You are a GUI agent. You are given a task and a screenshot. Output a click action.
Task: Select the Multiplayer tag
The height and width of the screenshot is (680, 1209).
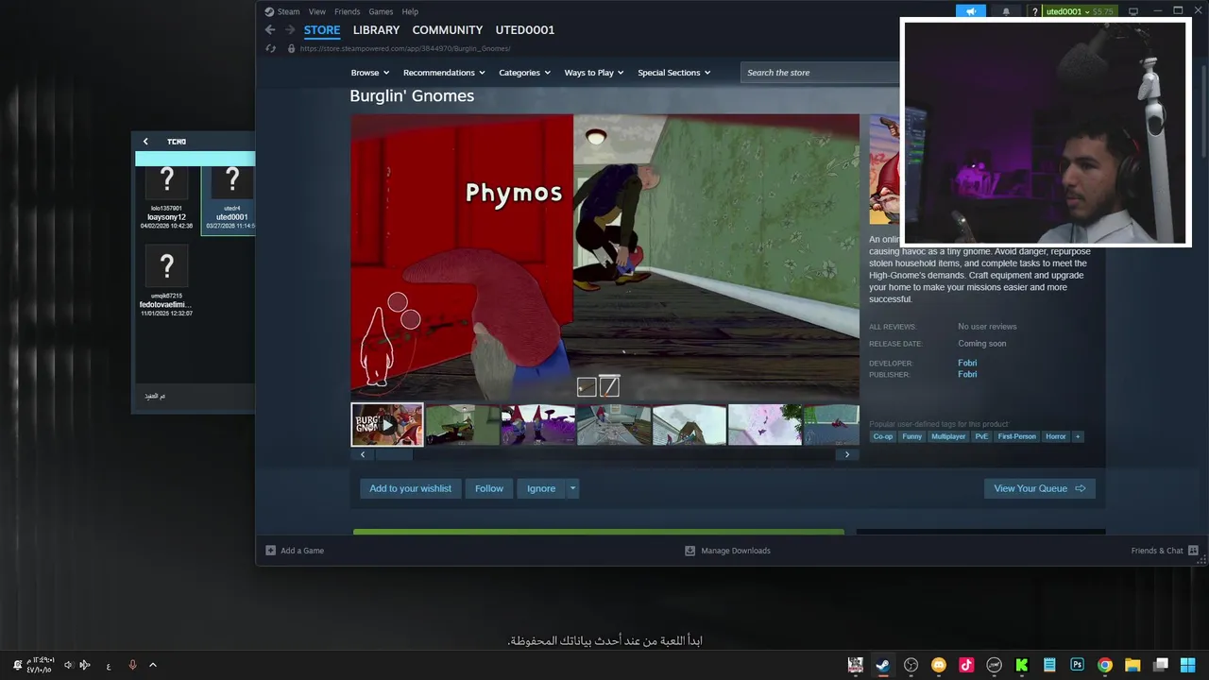click(948, 436)
